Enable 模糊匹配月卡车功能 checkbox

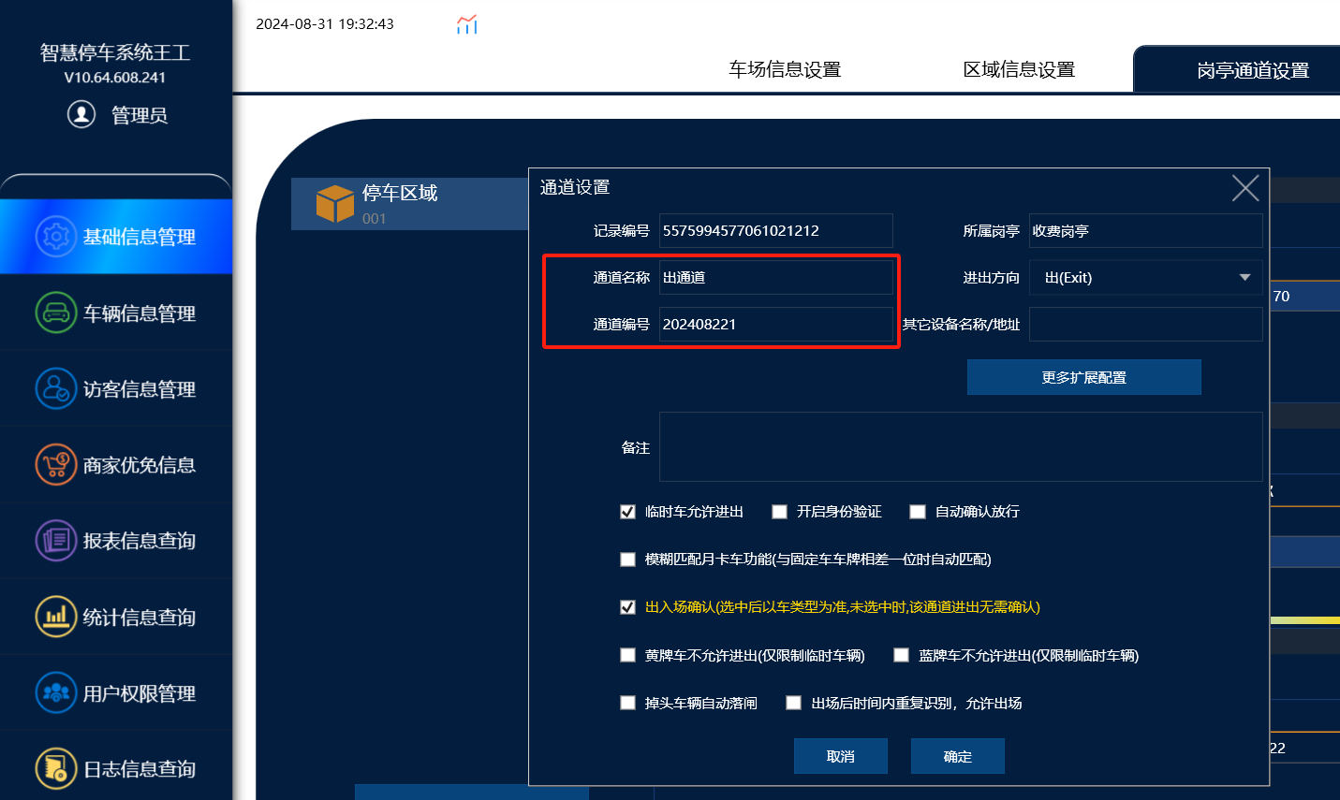tap(628, 560)
